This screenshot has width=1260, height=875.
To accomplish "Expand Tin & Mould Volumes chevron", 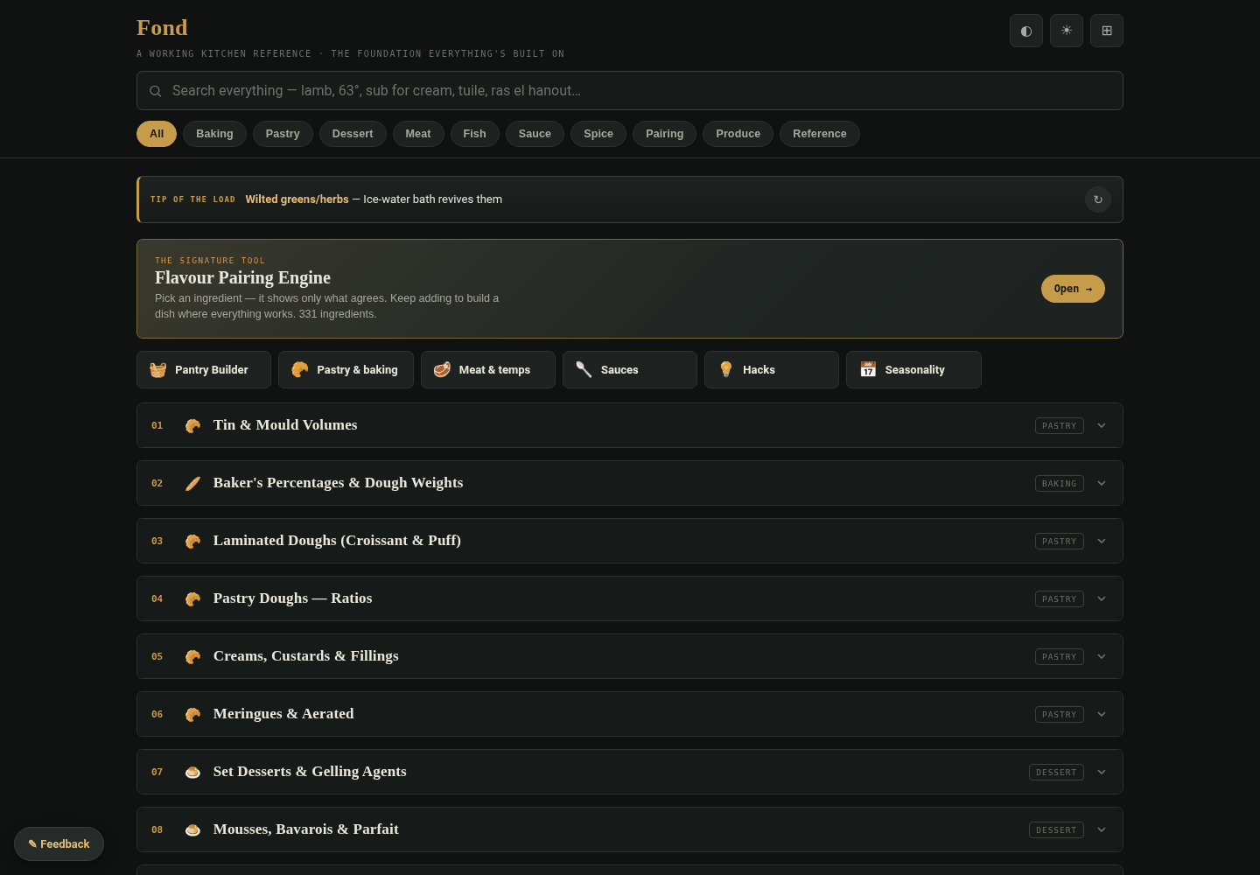I will 1102,425.
